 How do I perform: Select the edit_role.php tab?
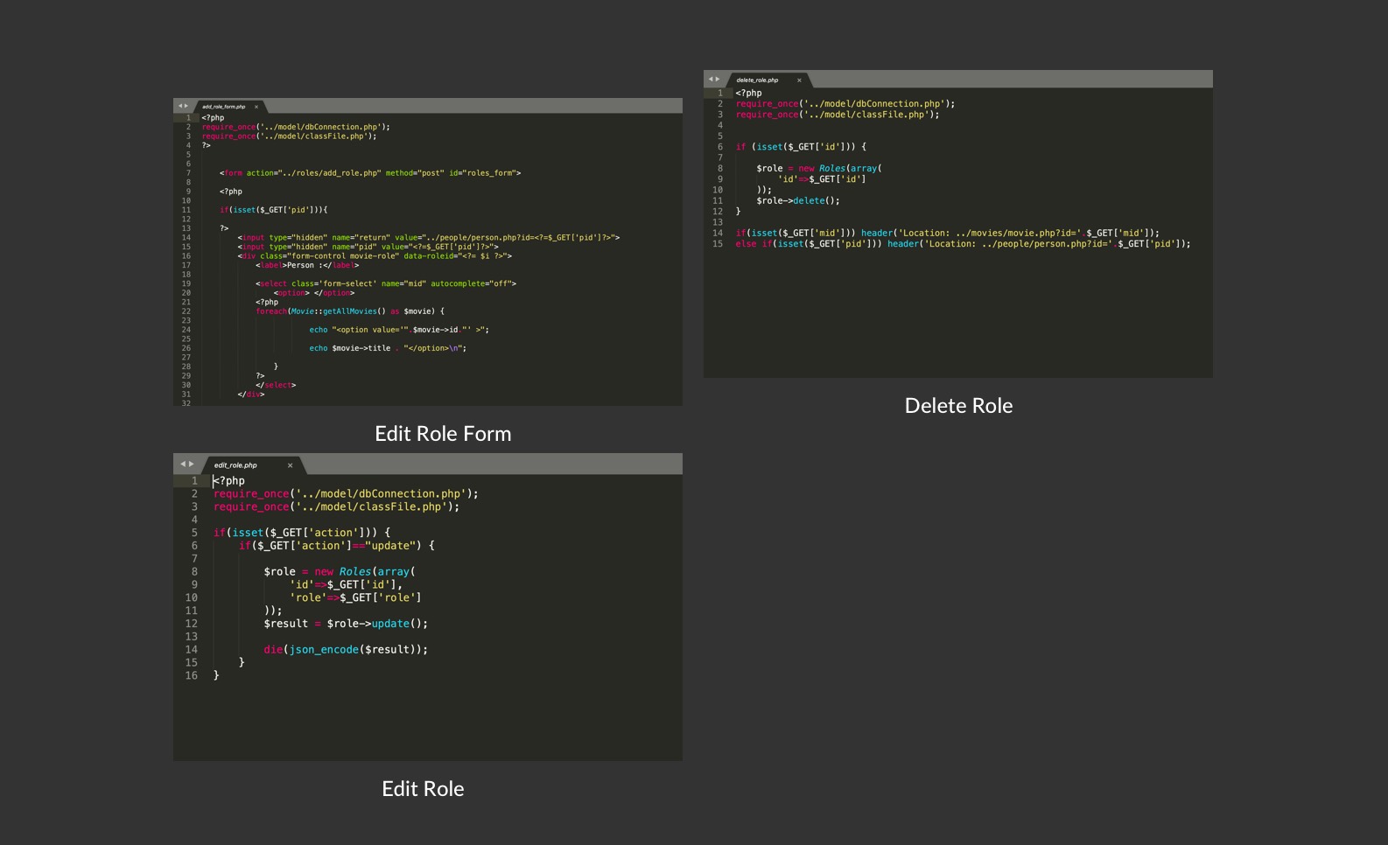[x=236, y=465]
